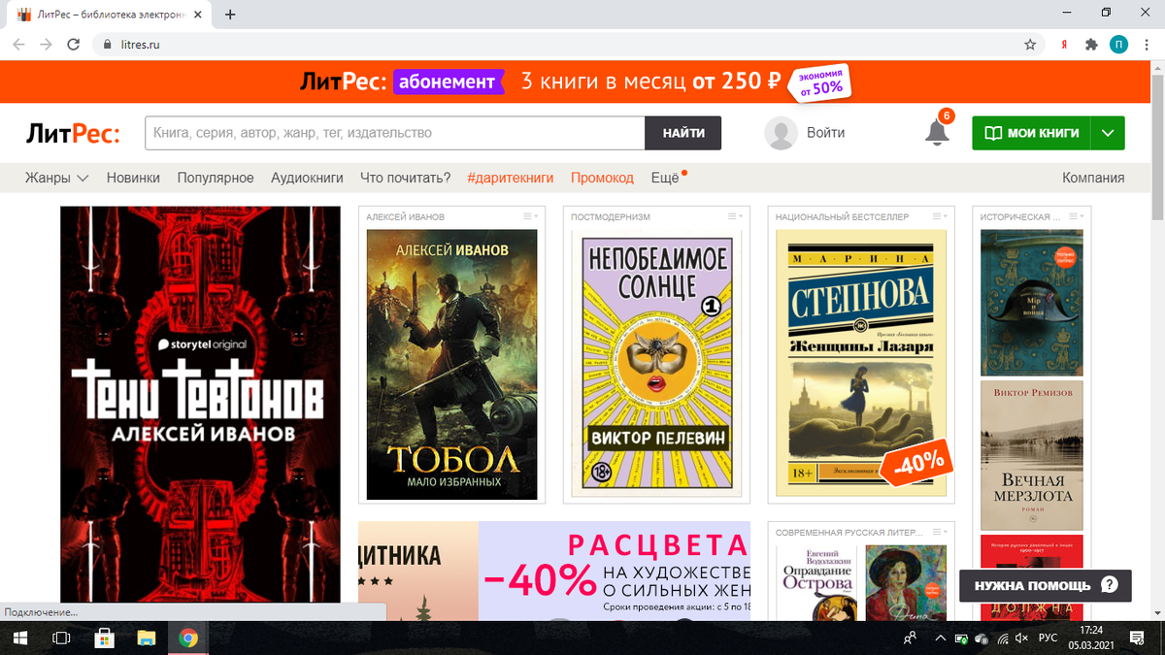Open the Непобедимое солнце book cover

[x=656, y=364]
